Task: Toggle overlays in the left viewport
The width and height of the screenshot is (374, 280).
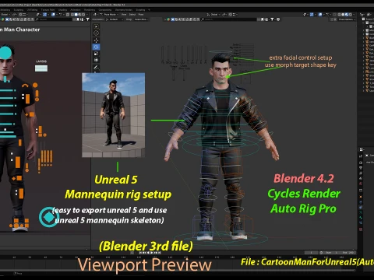Action: 54,15
